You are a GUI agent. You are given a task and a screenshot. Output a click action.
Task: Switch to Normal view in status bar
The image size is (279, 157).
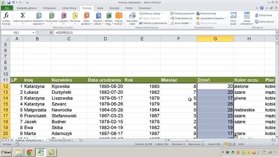pyautogui.click(x=225, y=144)
